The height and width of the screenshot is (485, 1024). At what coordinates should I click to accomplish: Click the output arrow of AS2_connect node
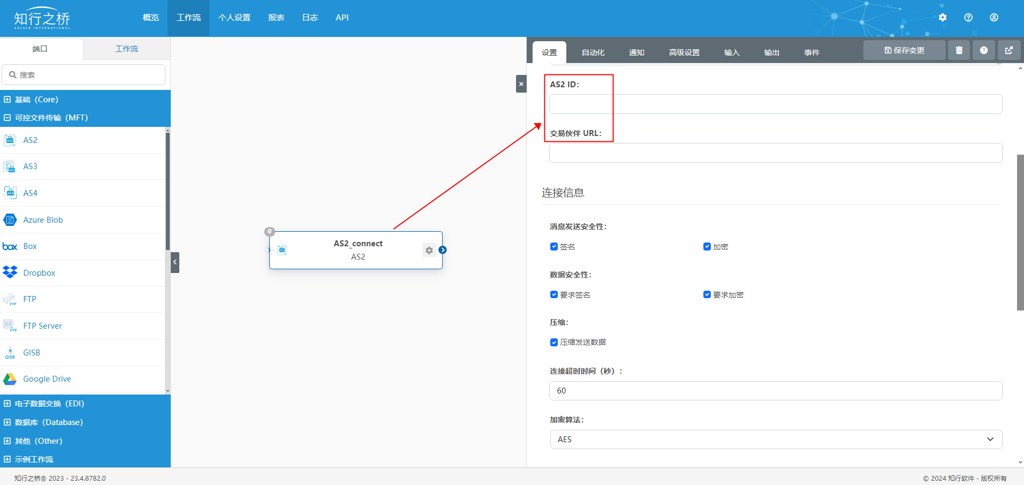pos(443,250)
